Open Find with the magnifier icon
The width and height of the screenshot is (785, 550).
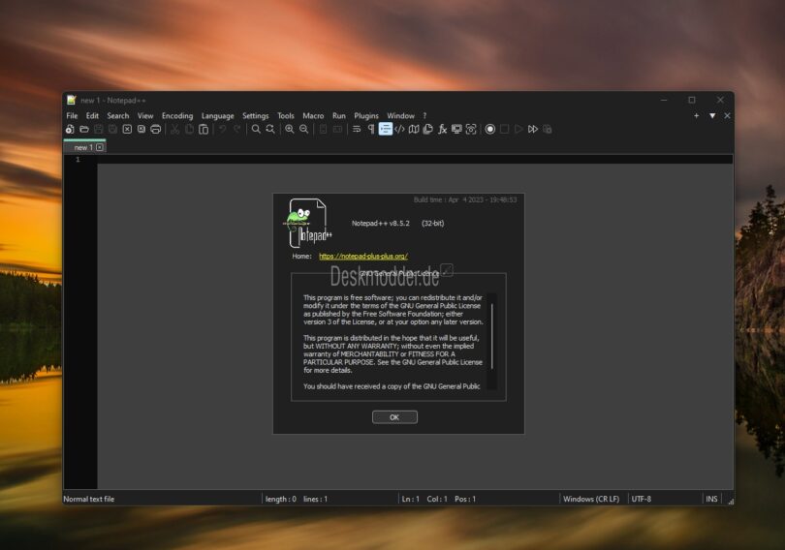pos(256,129)
